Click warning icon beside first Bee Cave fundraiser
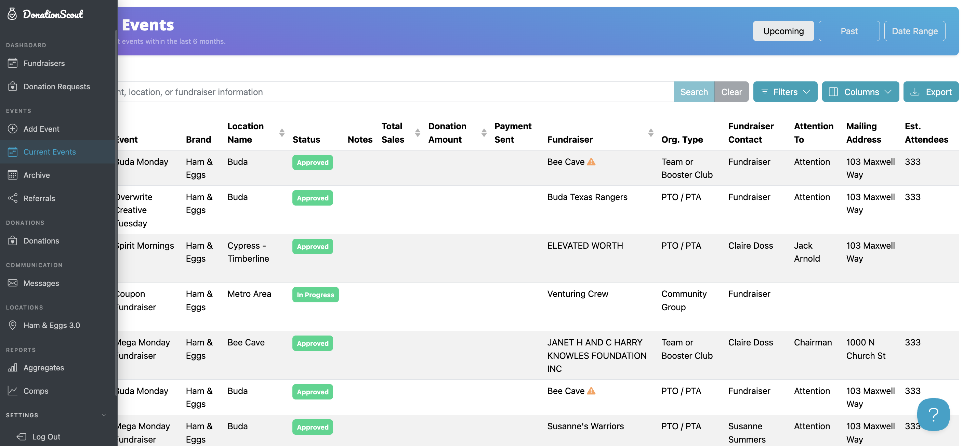 pos(591,161)
